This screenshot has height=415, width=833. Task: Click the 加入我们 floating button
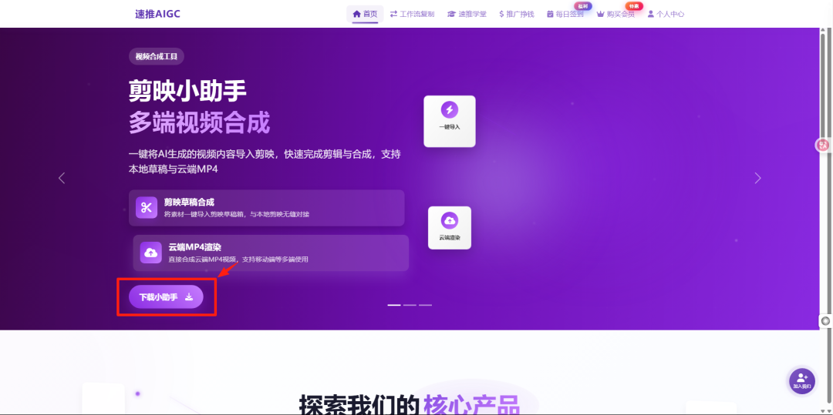(x=802, y=381)
